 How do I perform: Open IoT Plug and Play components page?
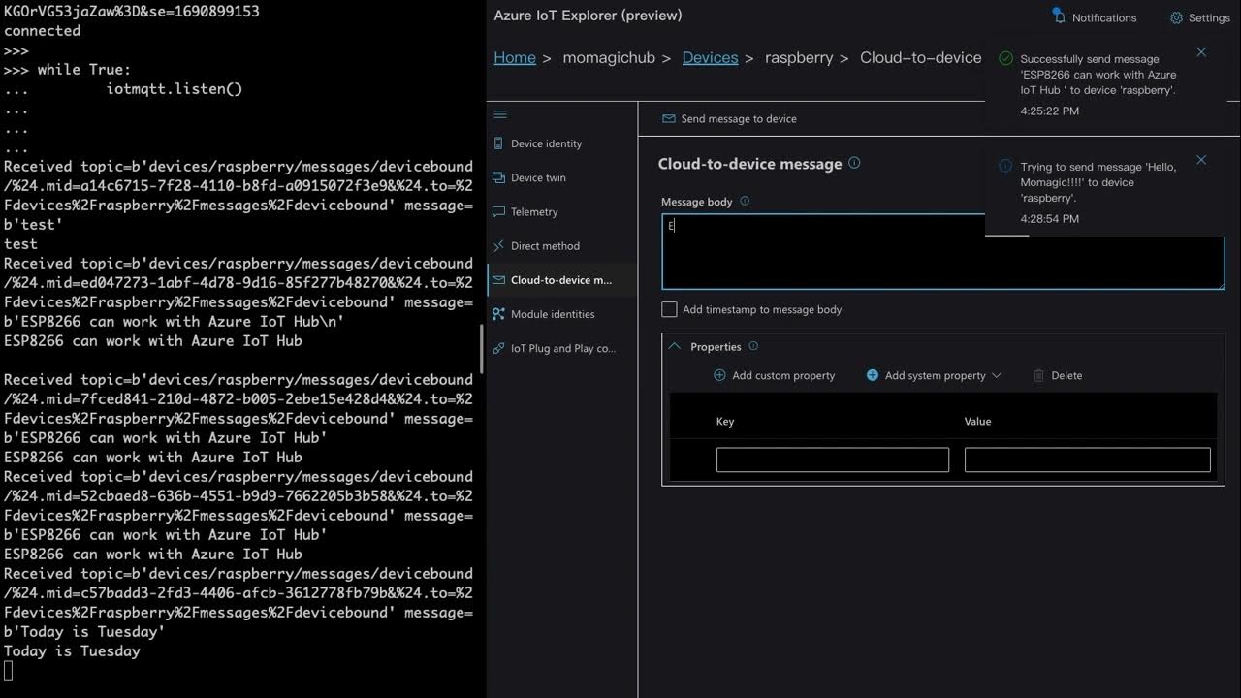click(562, 348)
